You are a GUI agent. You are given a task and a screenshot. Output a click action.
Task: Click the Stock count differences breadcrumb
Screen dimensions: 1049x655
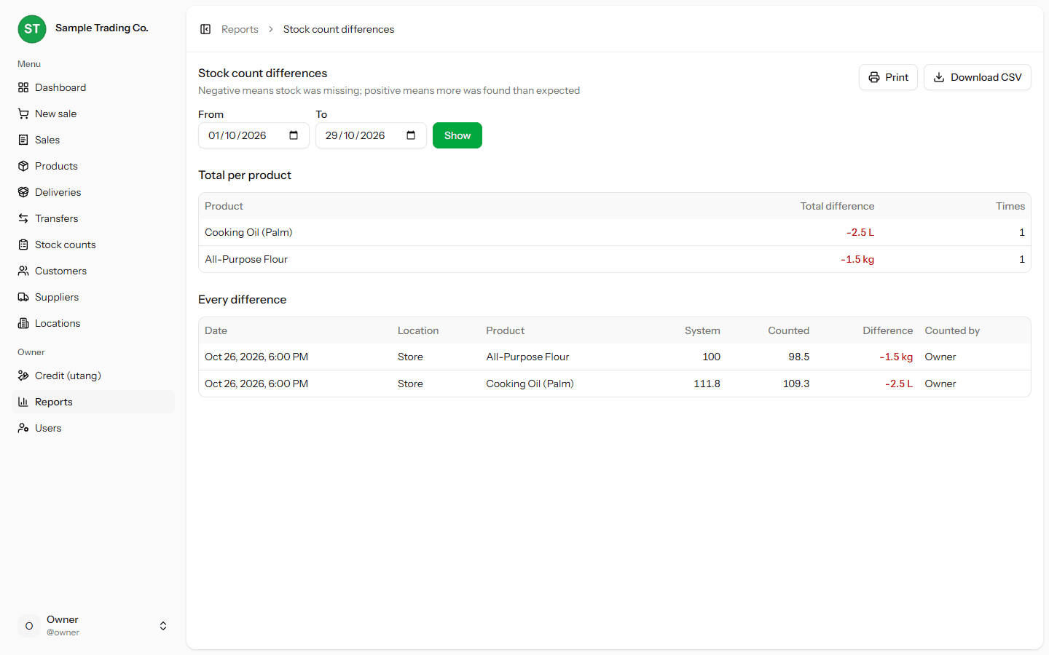pyautogui.click(x=339, y=29)
